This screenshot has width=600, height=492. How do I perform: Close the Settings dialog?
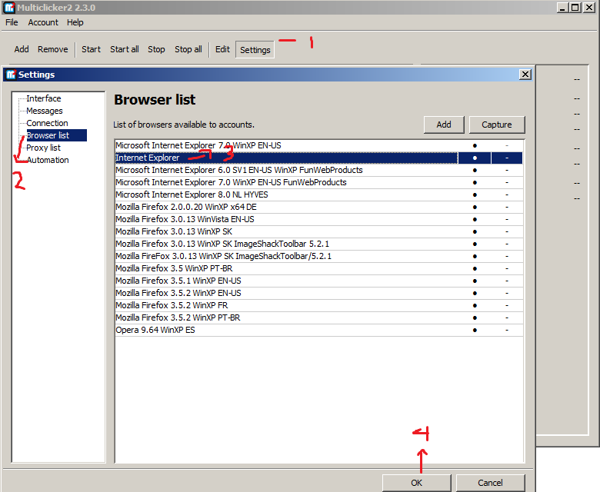tap(525, 74)
